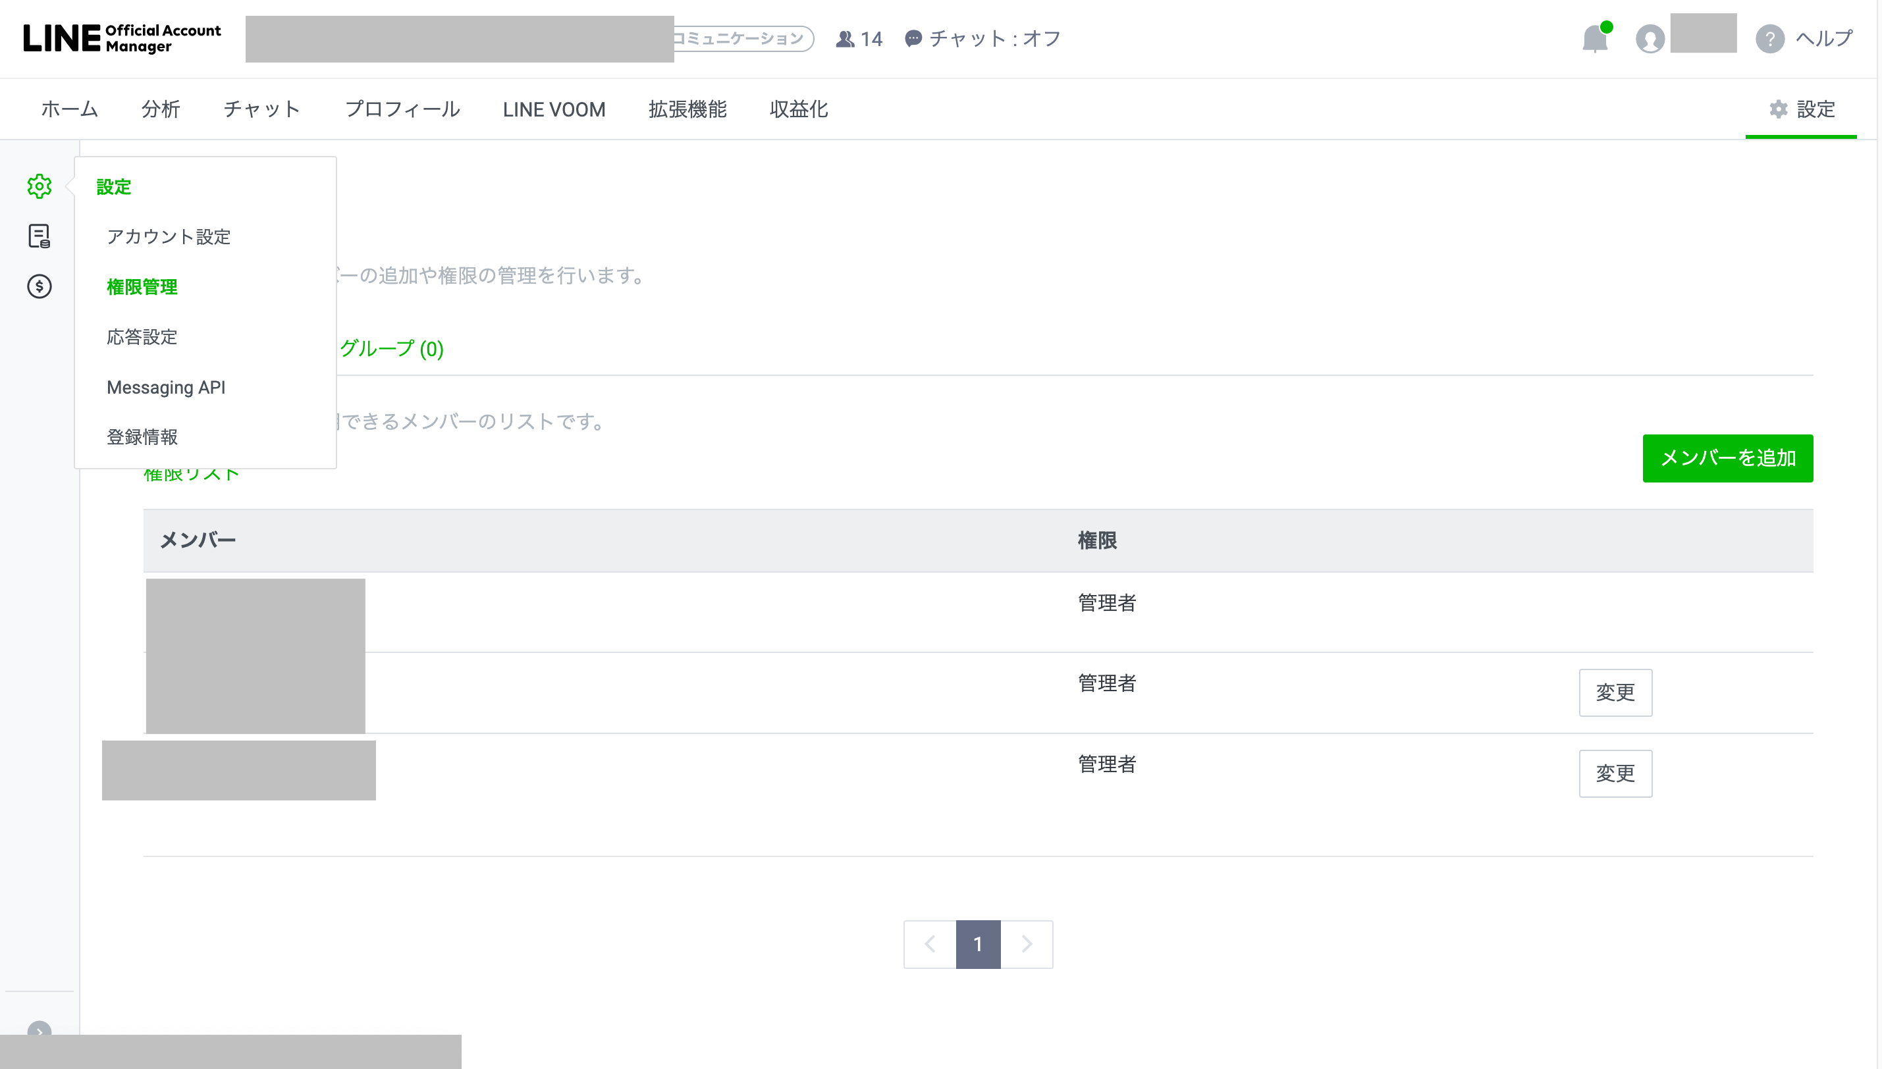Click 変更 for the second 管理者 row
This screenshot has height=1069, width=1882.
tap(1615, 692)
